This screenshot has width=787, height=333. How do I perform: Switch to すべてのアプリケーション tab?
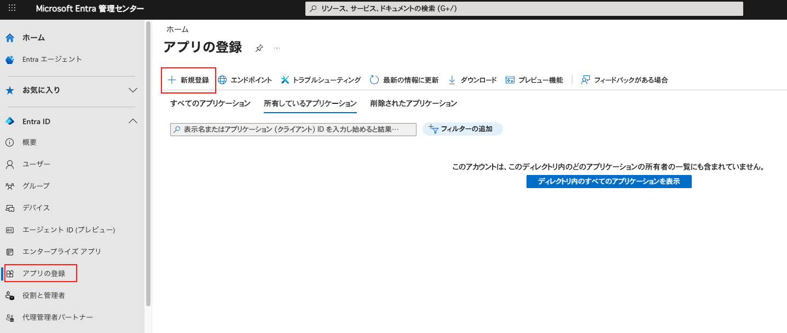point(210,103)
